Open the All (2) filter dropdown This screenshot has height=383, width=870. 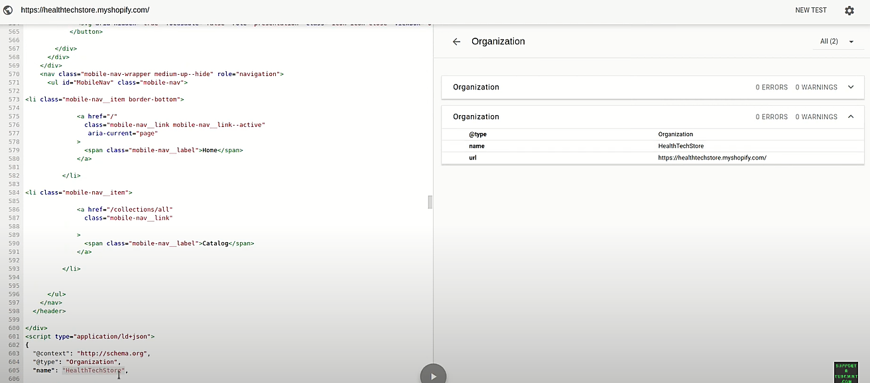[x=837, y=42]
